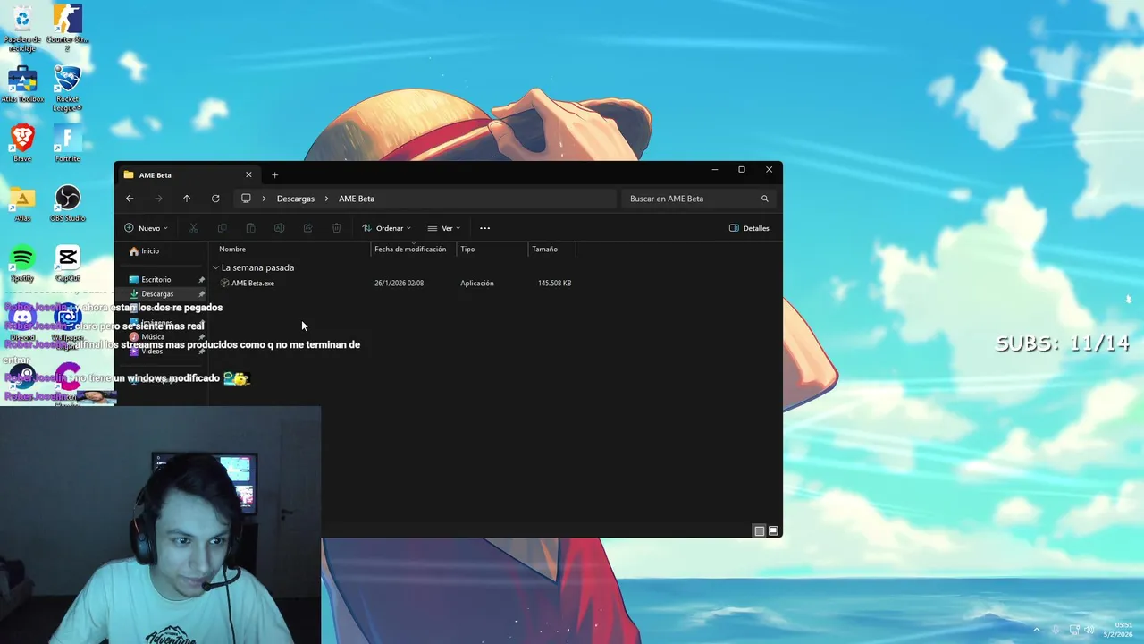The height and width of the screenshot is (644, 1144).
Task: Click the Delete trash icon in toolbar
Action: [x=336, y=228]
